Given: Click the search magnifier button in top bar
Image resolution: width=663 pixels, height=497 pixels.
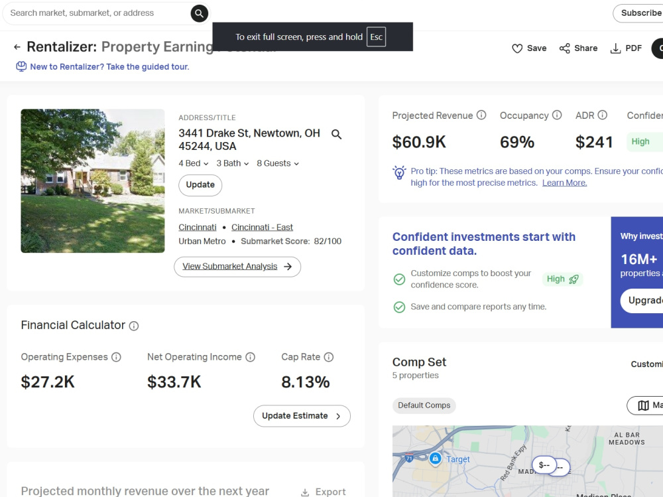Looking at the screenshot, I should pyautogui.click(x=199, y=13).
